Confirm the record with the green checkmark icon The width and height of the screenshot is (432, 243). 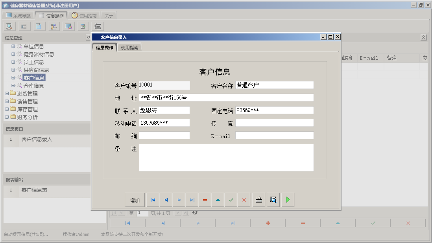[x=231, y=200]
